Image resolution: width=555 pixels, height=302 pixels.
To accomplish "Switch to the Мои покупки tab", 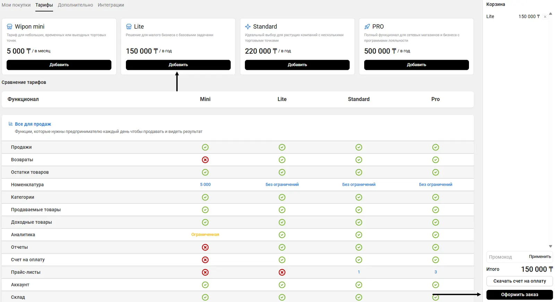I will click(x=16, y=5).
